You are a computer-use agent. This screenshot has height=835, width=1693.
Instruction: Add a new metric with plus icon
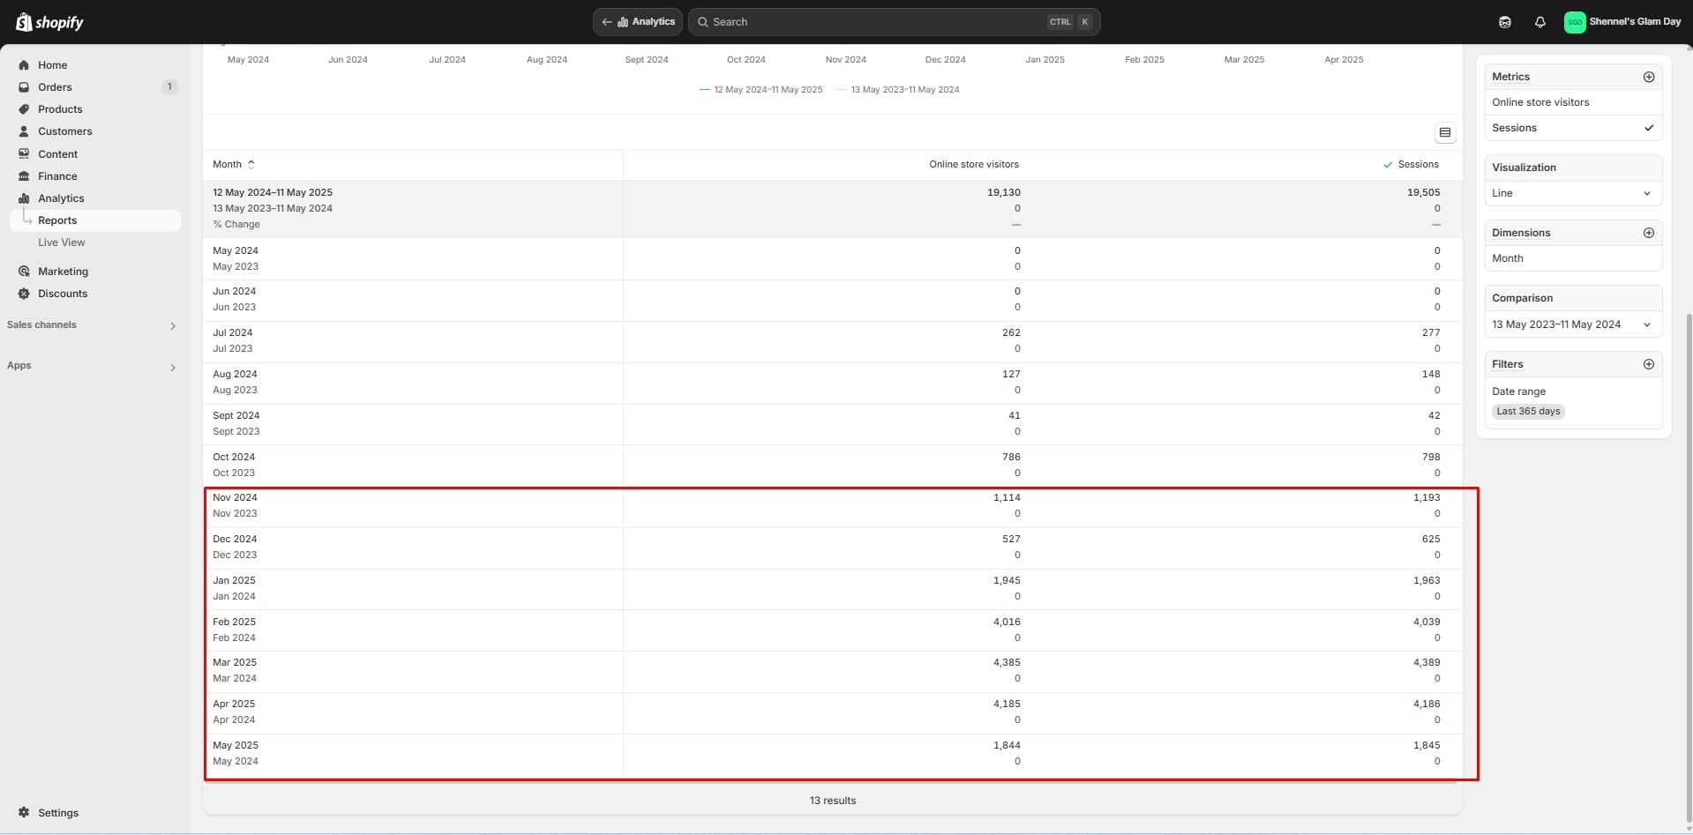click(1648, 77)
